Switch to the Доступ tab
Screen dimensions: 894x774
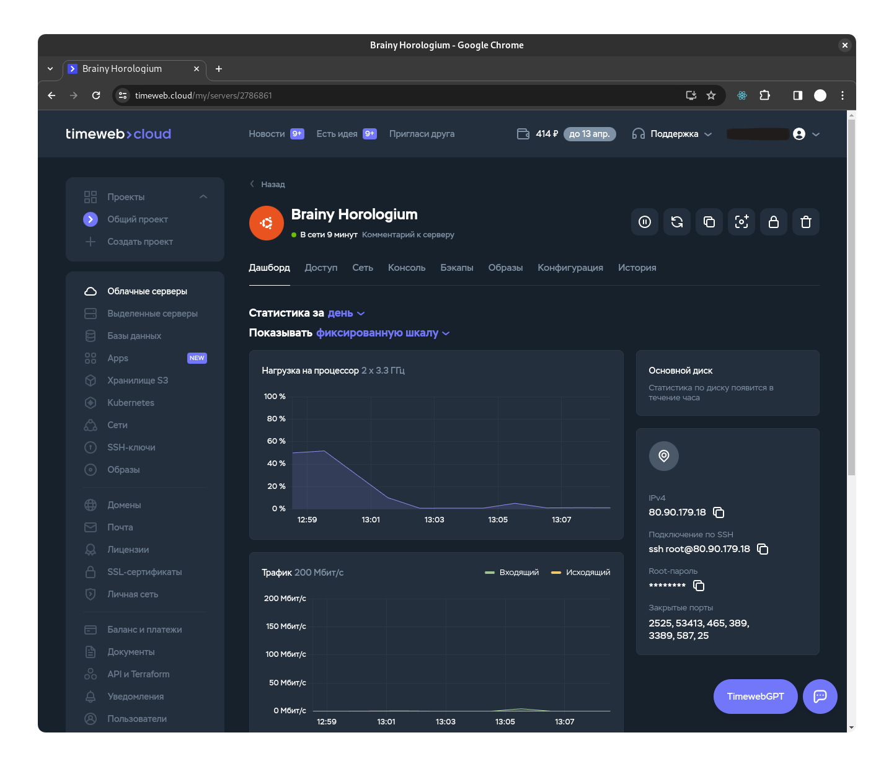pos(321,268)
